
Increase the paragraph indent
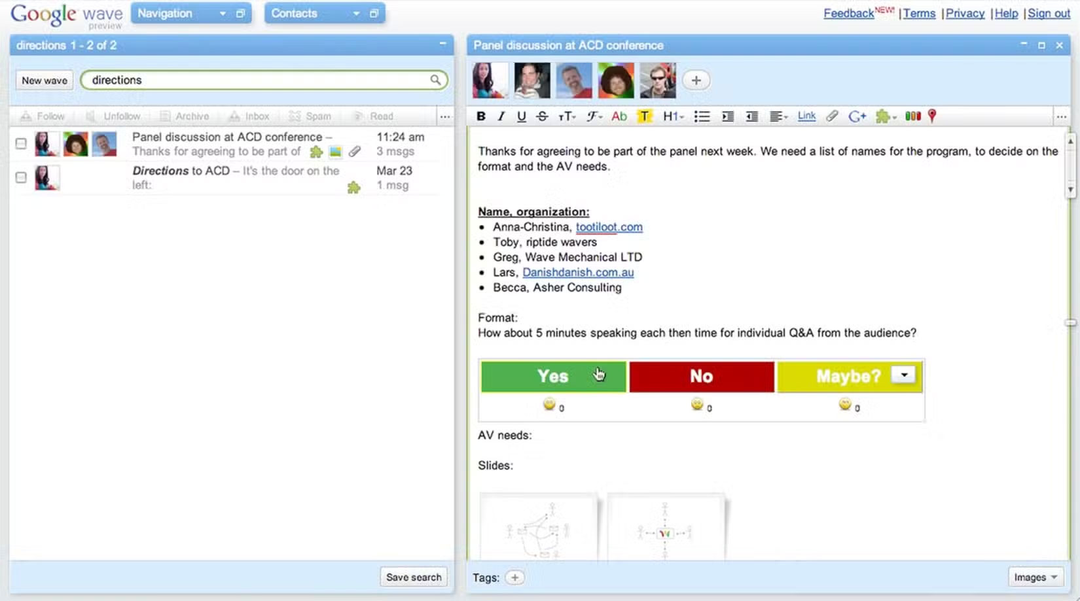tap(727, 116)
